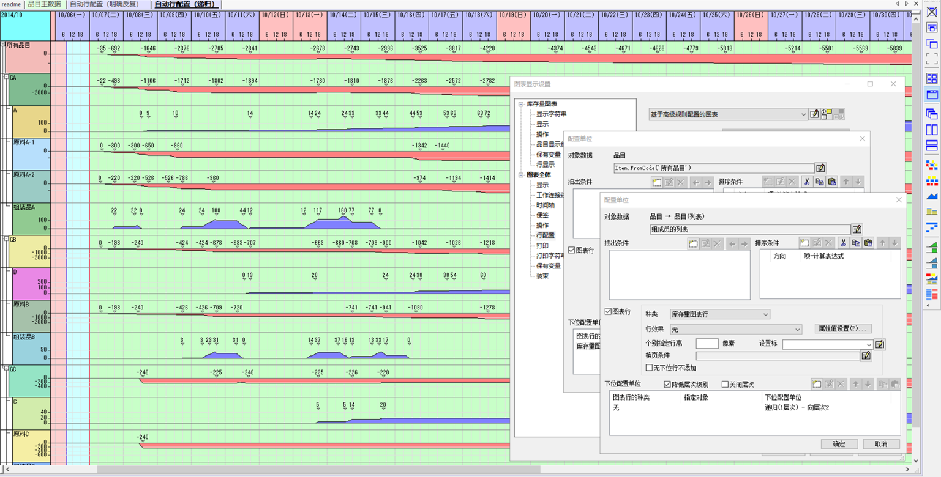Enable 无下位行不添加 checkbox

tap(650, 368)
